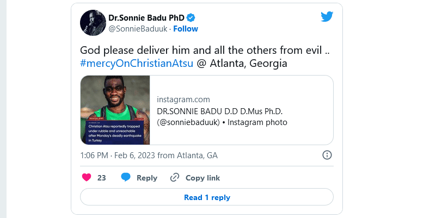Click the 23 likes count
The image size is (442, 218).
(x=102, y=178)
